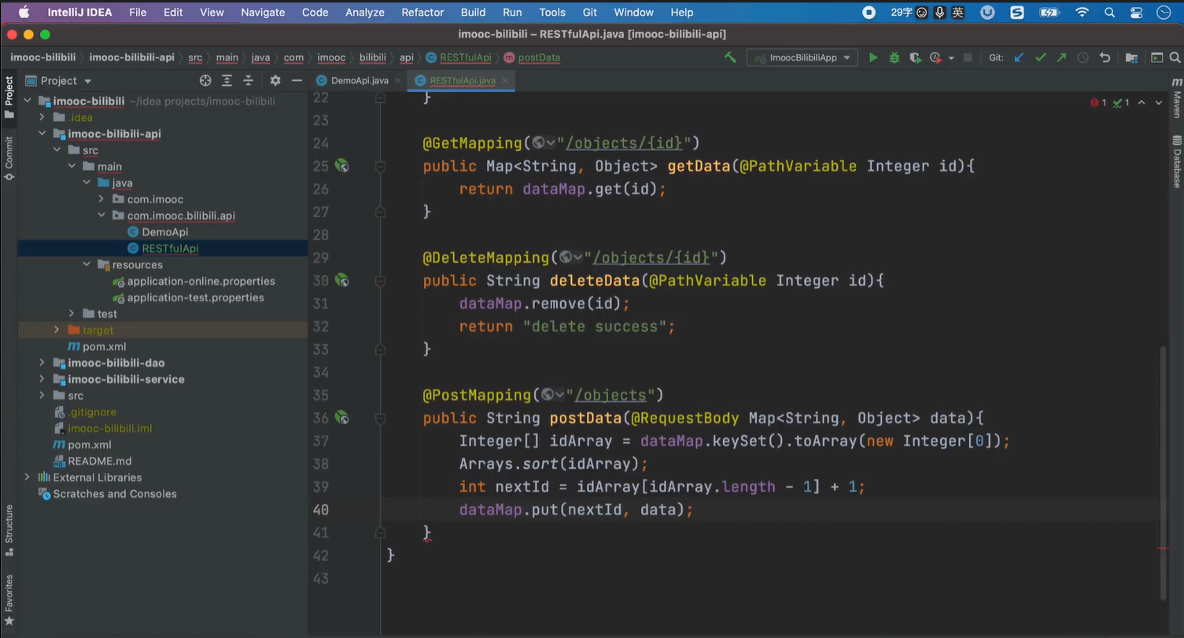Open the ImoocBilibiliApp run configuration dropdown
Viewport: 1184px width, 638px height.
[802, 57]
